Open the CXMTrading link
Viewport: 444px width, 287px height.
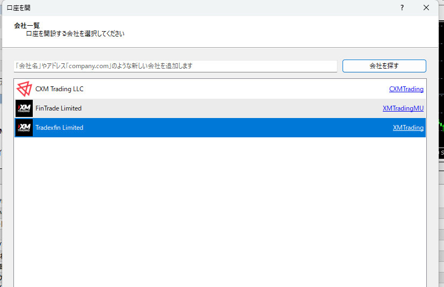click(x=406, y=89)
